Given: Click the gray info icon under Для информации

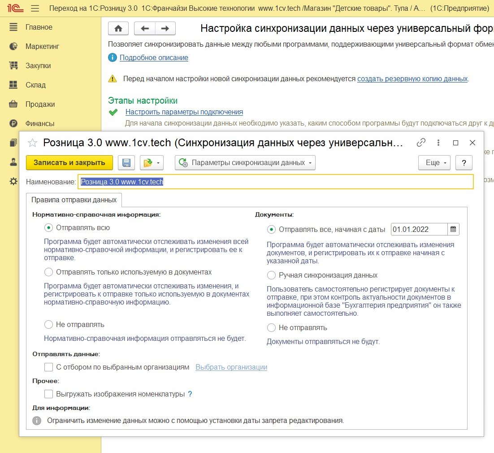Looking at the screenshot, I should point(37,421).
